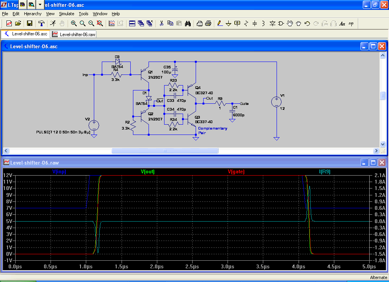Viewport: 389px width, 282px height.
Task: Click schematic horizontal scrollbar right arrow
Action: click(x=376, y=151)
